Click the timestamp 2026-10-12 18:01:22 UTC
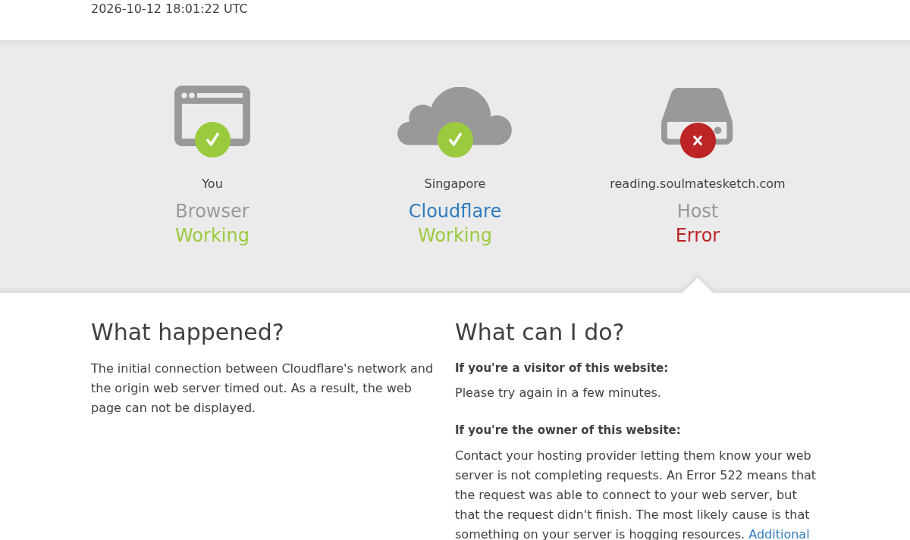 [169, 9]
